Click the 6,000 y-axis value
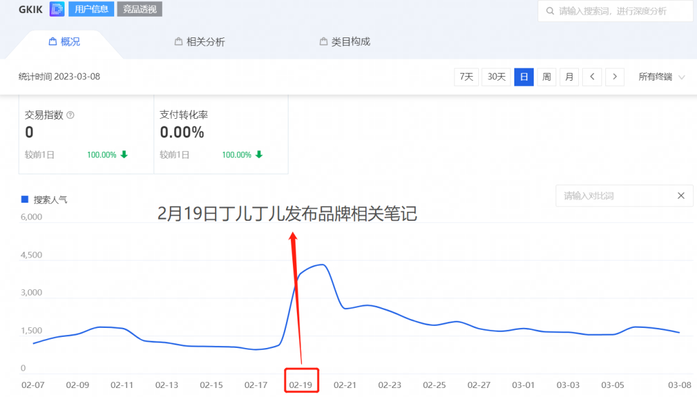The height and width of the screenshot is (397, 697). coord(31,217)
